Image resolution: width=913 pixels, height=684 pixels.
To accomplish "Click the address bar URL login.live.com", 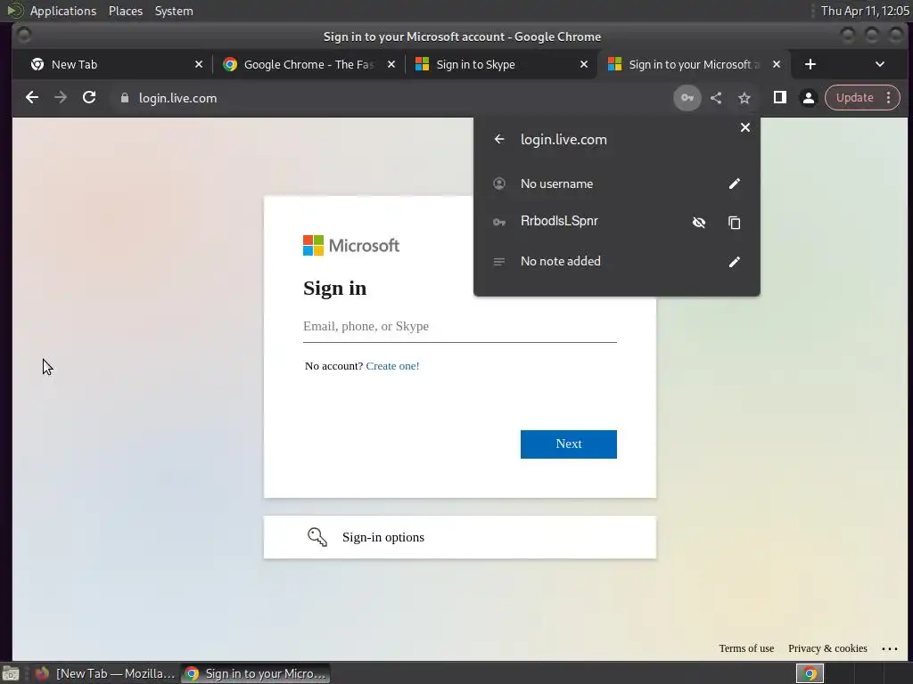I will click(x=177, y=98).
